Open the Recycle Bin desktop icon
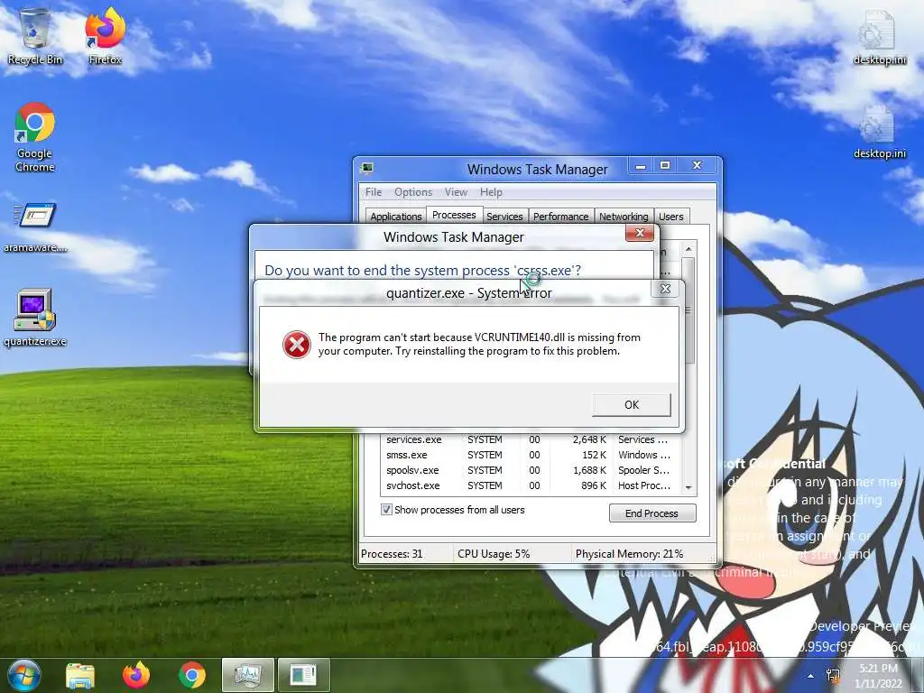This screenshot has width=924, height=693. (35, 36)
